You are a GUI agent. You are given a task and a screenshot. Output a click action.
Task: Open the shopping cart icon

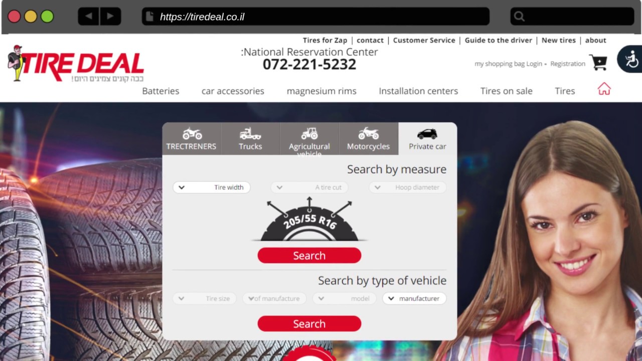tap(598, 62)
